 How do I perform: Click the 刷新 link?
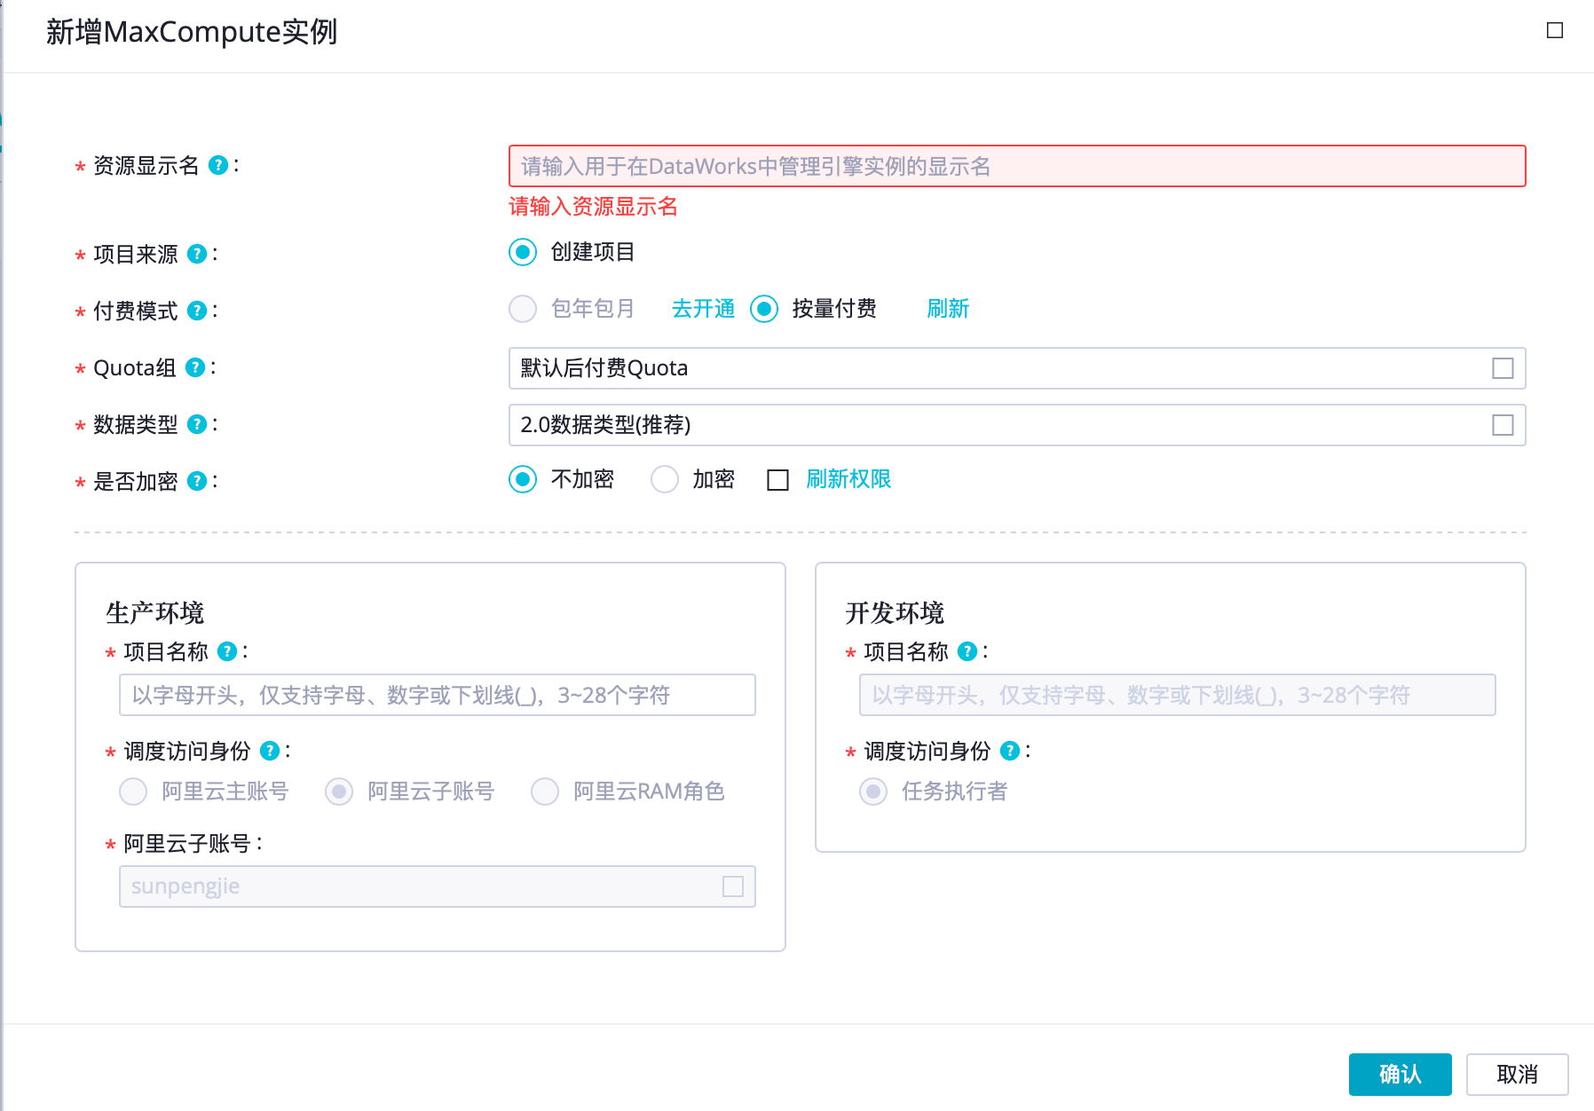948,309
